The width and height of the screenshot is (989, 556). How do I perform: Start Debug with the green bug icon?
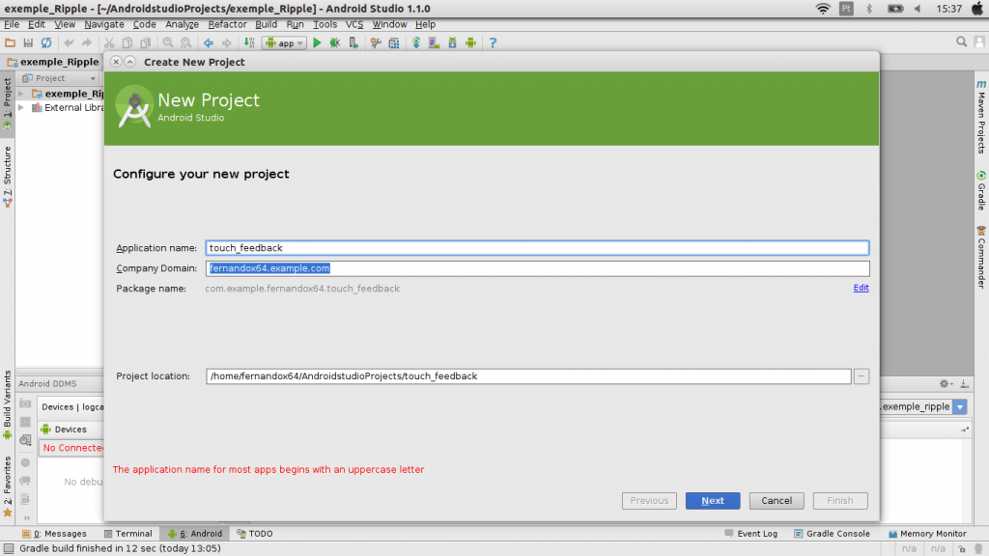(x=335, y=42)
